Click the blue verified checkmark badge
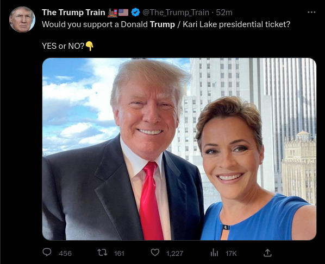325x264 pixels. click(x=135, y=12)
